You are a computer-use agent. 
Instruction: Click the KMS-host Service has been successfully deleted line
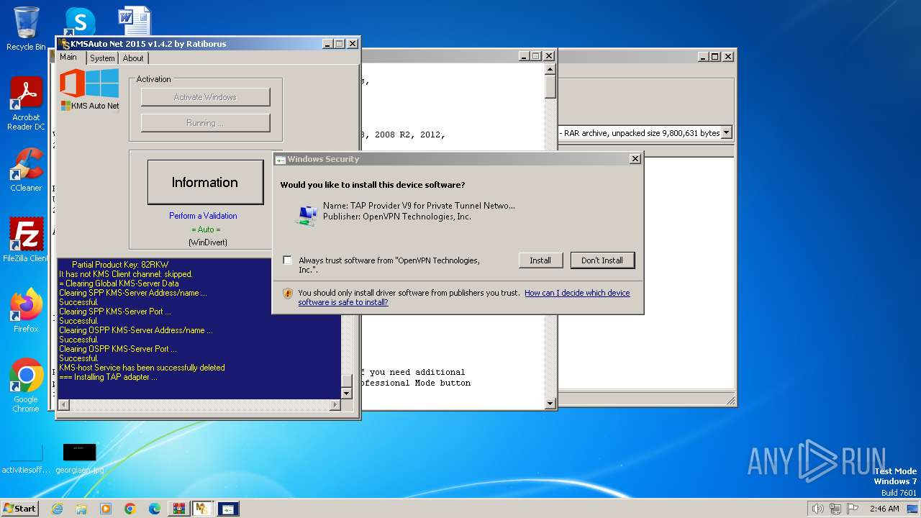click(142, 368)
